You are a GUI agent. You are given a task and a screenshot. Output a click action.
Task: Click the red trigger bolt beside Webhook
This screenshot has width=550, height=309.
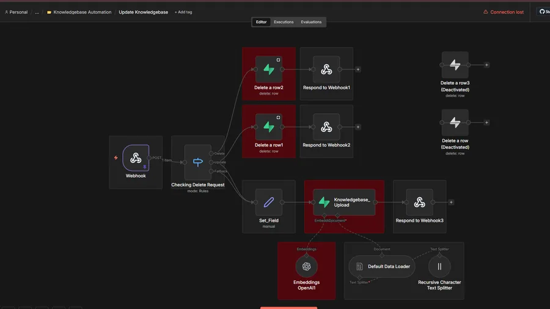click(x=116, y=158)
